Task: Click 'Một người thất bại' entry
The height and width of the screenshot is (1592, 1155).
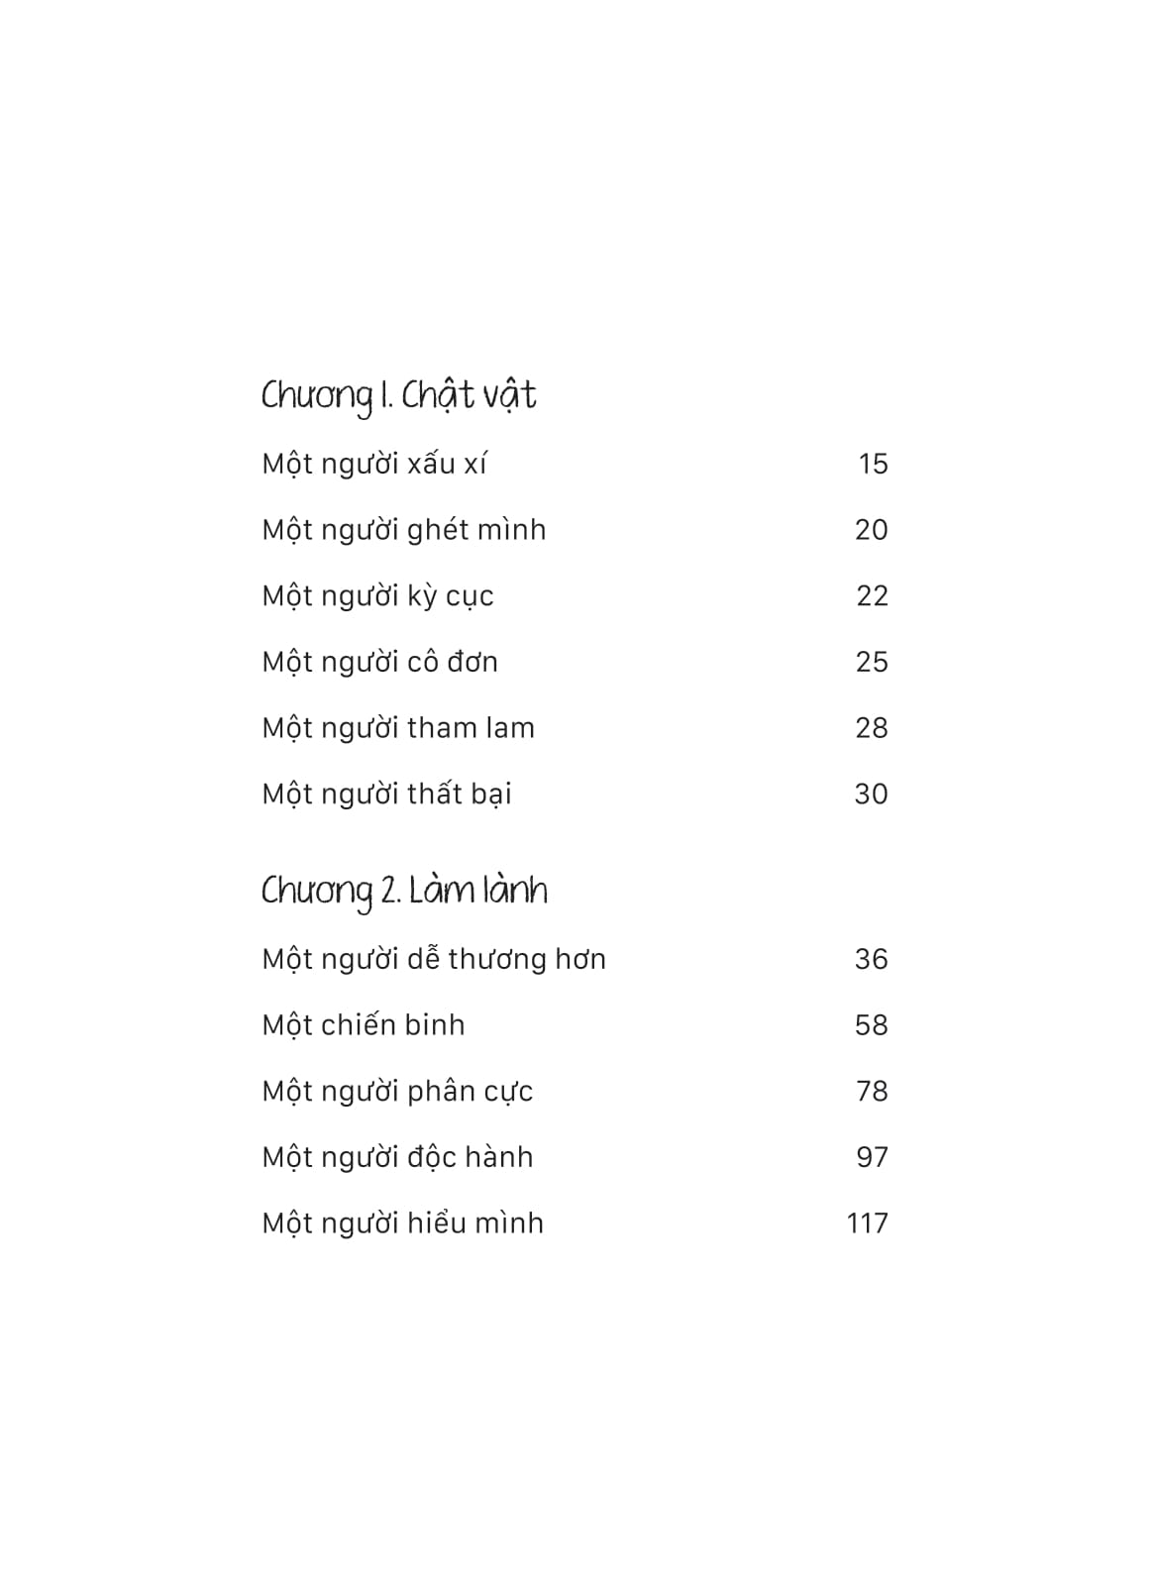Action: [x=386, y=795]
